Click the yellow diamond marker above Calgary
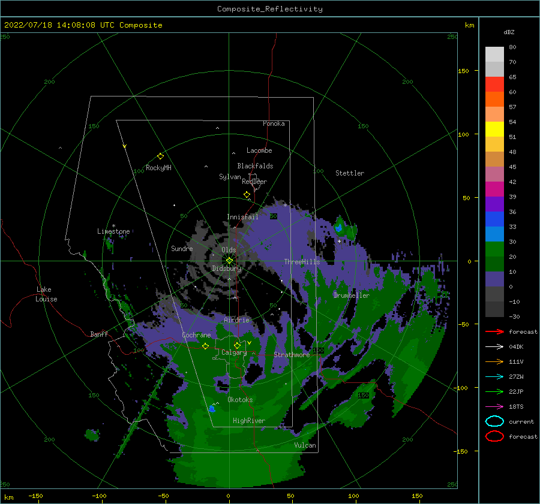540x504 pixels. [x=237, y=345]
